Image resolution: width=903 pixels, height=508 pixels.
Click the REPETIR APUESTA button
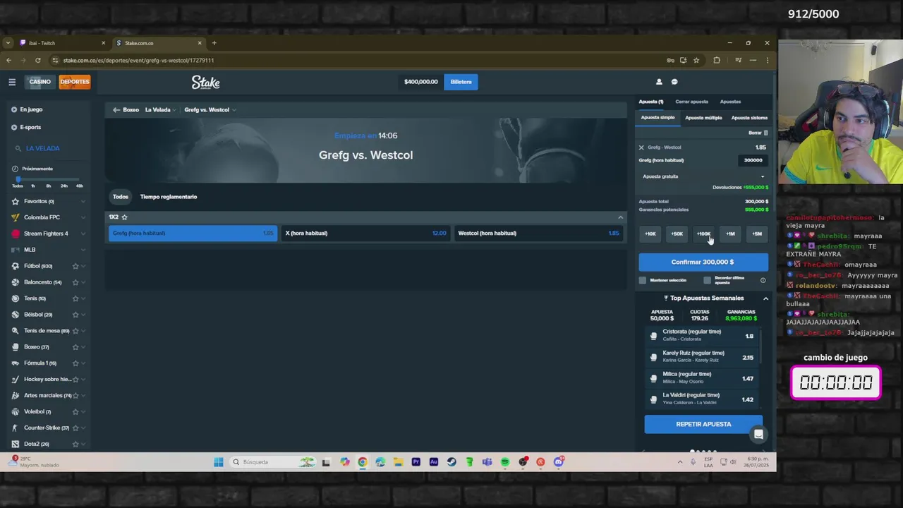coord(703,424)
